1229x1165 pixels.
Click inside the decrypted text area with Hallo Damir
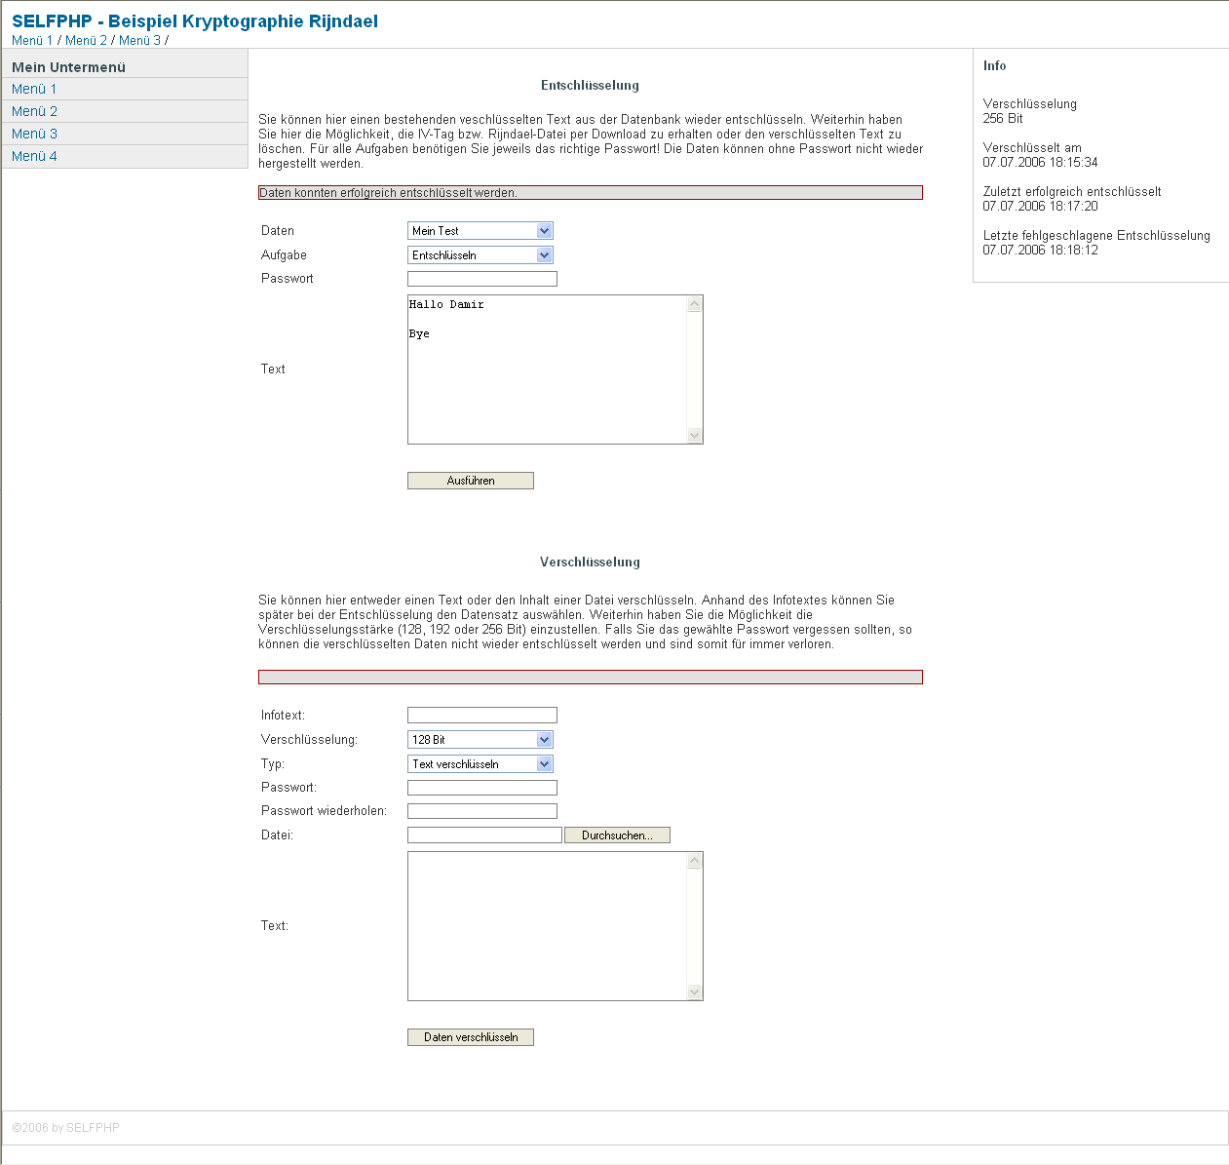pyautogui.click(x=546, y=370)
